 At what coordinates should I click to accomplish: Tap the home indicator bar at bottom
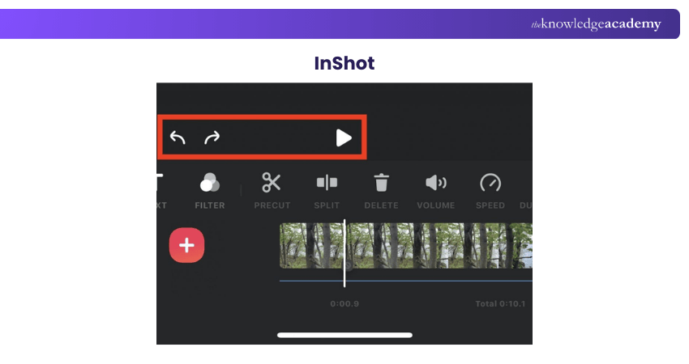(x=345, y=335)
